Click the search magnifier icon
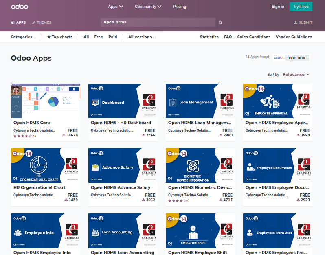This screenshot has width=325, height=255. tap(220, 22)
